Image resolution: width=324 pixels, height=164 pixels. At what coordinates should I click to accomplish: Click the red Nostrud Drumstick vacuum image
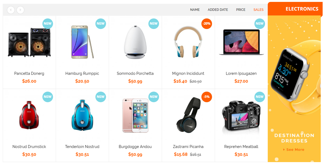click(29, 115)
